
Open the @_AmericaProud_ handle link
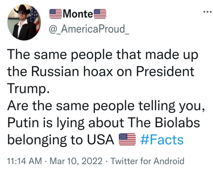(x=89, y=29)
